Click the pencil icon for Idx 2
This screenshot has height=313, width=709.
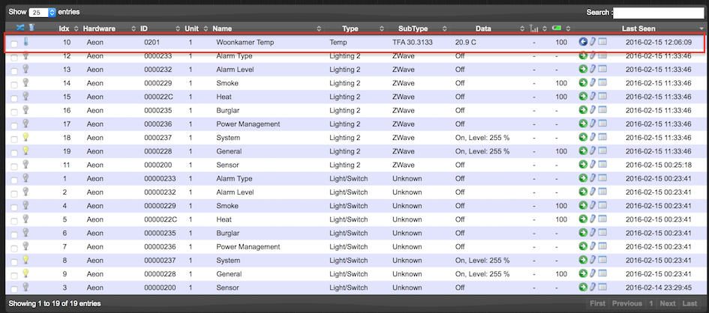click(x=593, y=191)
